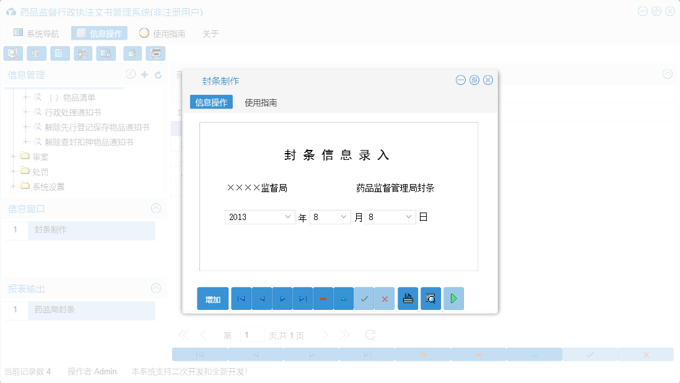Click inside the page number input field
Viewport: 680px width, 383px height.
[252, 334]
